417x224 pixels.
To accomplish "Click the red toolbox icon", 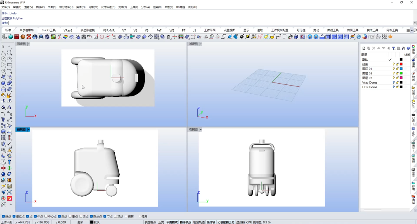I will [17, 37].
